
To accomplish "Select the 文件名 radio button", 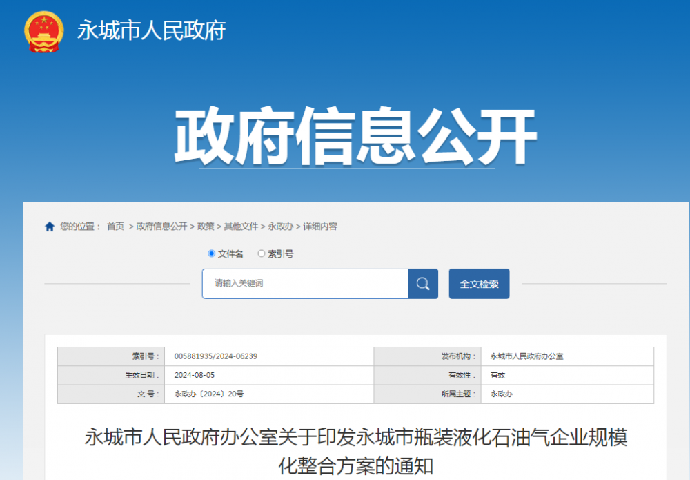I will tap(211, 253).
